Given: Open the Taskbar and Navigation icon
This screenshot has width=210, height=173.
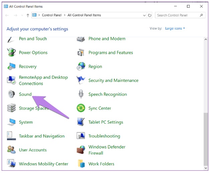Looking at the screenshot, I should point(11,136).
